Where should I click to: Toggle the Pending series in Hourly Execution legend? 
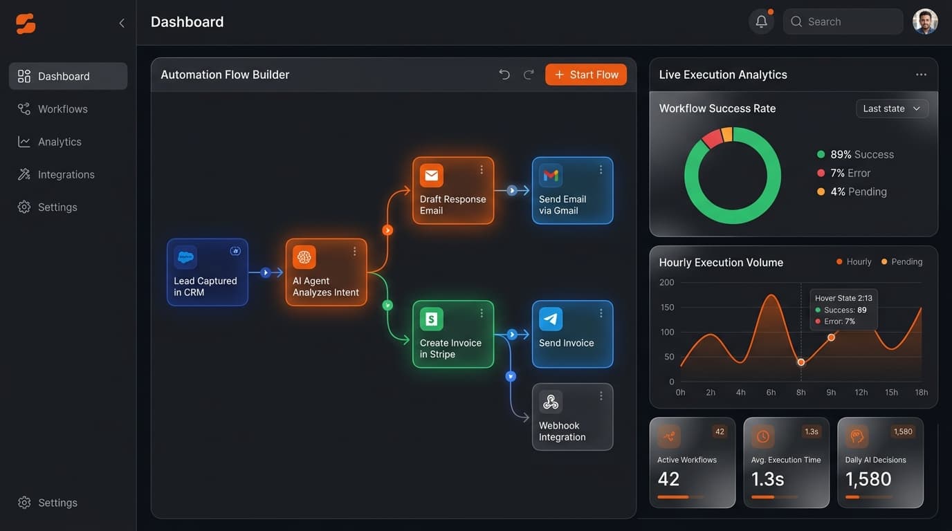(902, 262)
